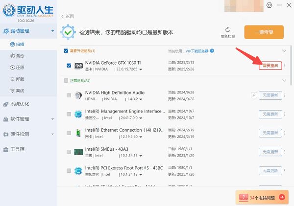Click the re-detect refresh icon
Image resolution: width=294 pixels, height=206 pixels.
pos(228,29)
